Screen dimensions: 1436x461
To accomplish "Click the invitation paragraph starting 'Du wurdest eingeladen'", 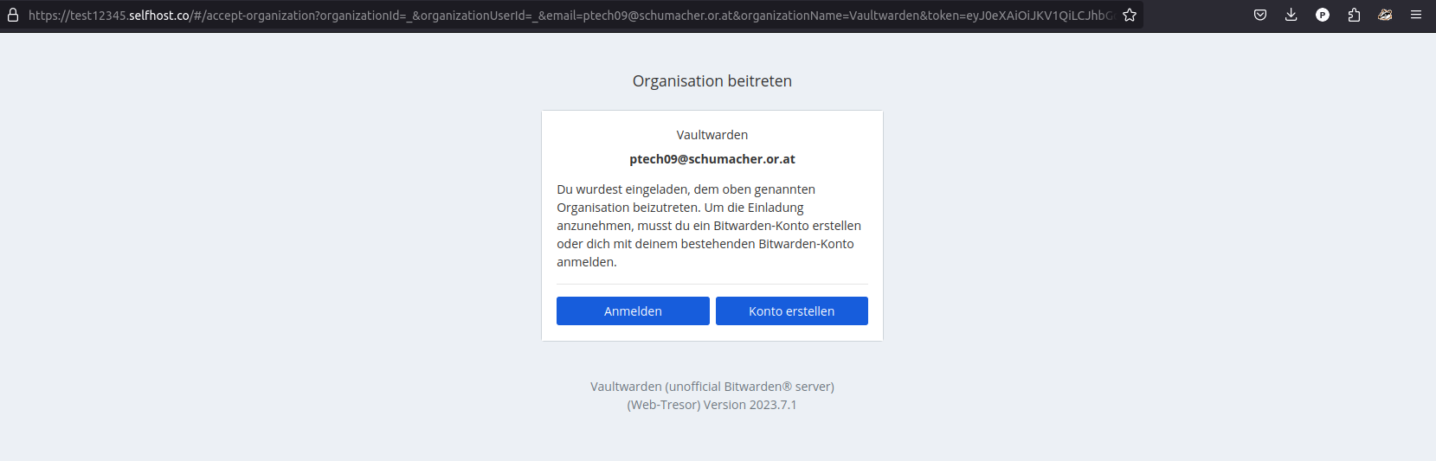I will (x=708, y=226).
